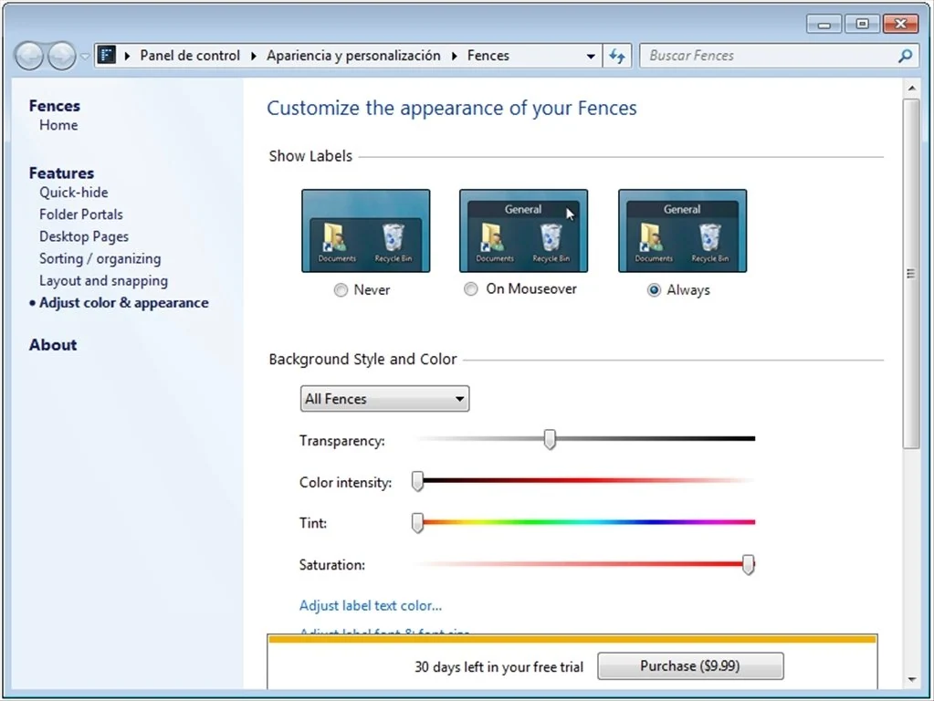This screenshot has height=701, width=934.
Task: Open Sorting / organizing settings
Action: click(100, 258)
